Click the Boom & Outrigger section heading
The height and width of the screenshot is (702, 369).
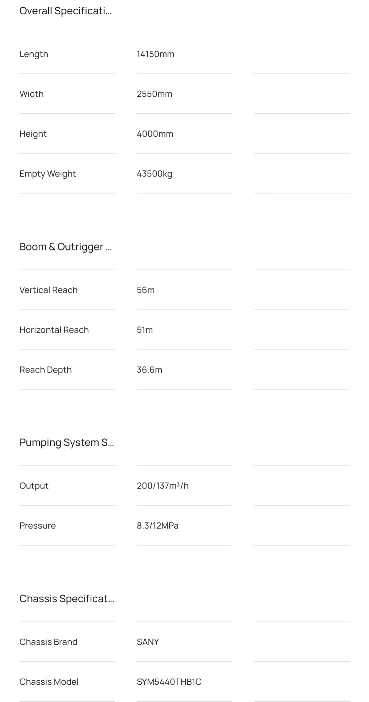point(65,247)
